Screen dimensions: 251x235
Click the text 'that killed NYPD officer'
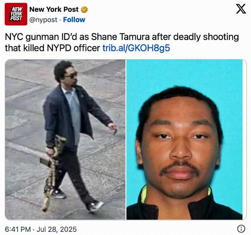(53, 48)
